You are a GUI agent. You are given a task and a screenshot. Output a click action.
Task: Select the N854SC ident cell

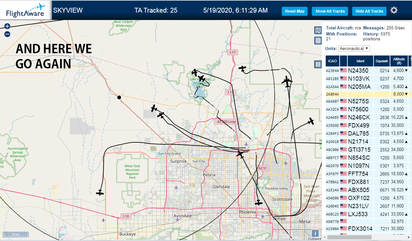tap(360, 157)
